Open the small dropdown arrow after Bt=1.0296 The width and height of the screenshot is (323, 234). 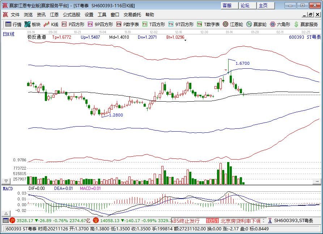186,40
